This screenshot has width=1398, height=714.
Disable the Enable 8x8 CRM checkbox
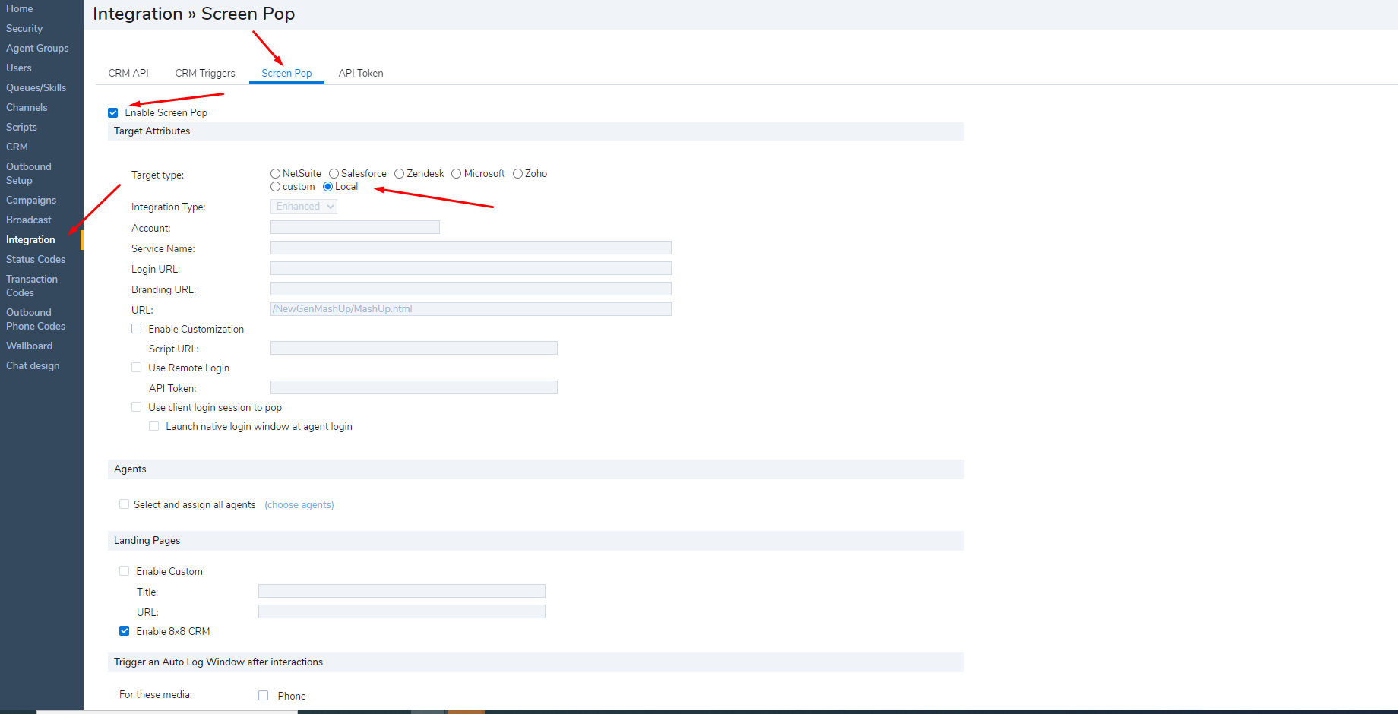(125, 631)
